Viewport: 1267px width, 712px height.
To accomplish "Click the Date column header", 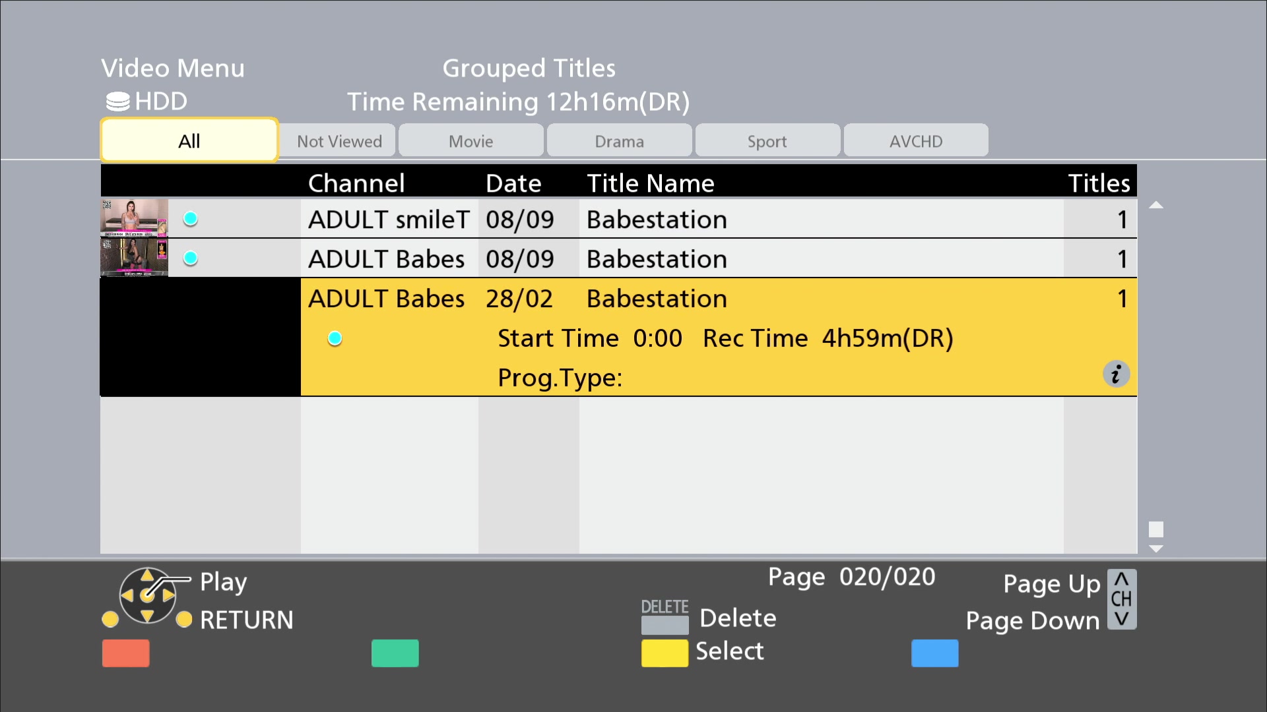I will [513, 183].
